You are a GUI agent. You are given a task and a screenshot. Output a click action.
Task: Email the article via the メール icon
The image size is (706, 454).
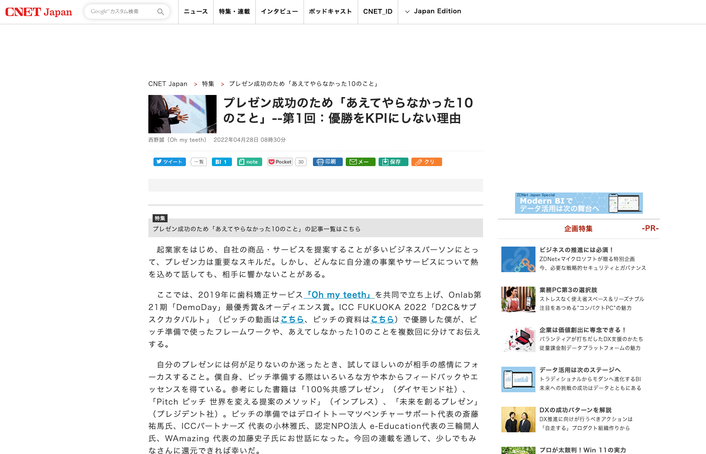click(x=360, y=161)
